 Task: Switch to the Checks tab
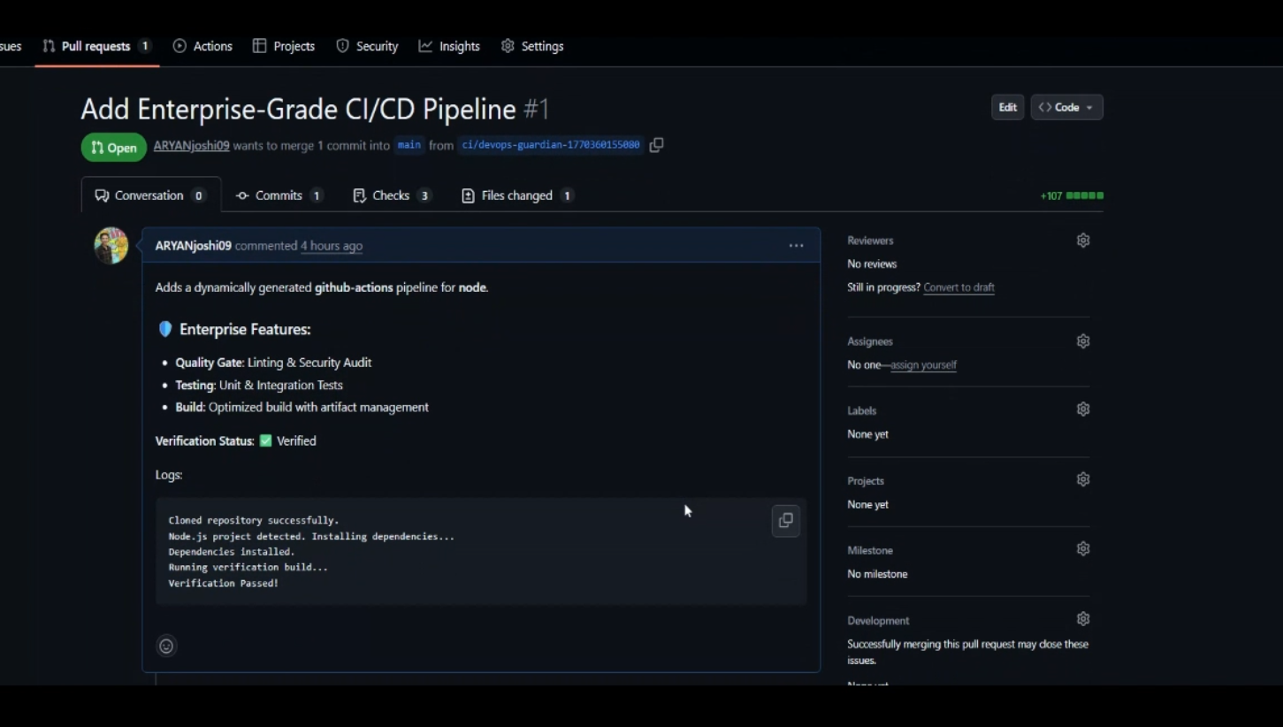pyautogui.click(x=392, y=195)
